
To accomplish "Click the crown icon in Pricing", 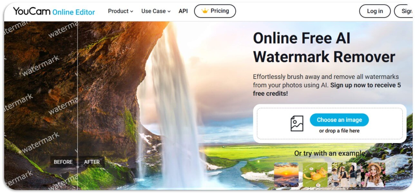I will 205,11.
